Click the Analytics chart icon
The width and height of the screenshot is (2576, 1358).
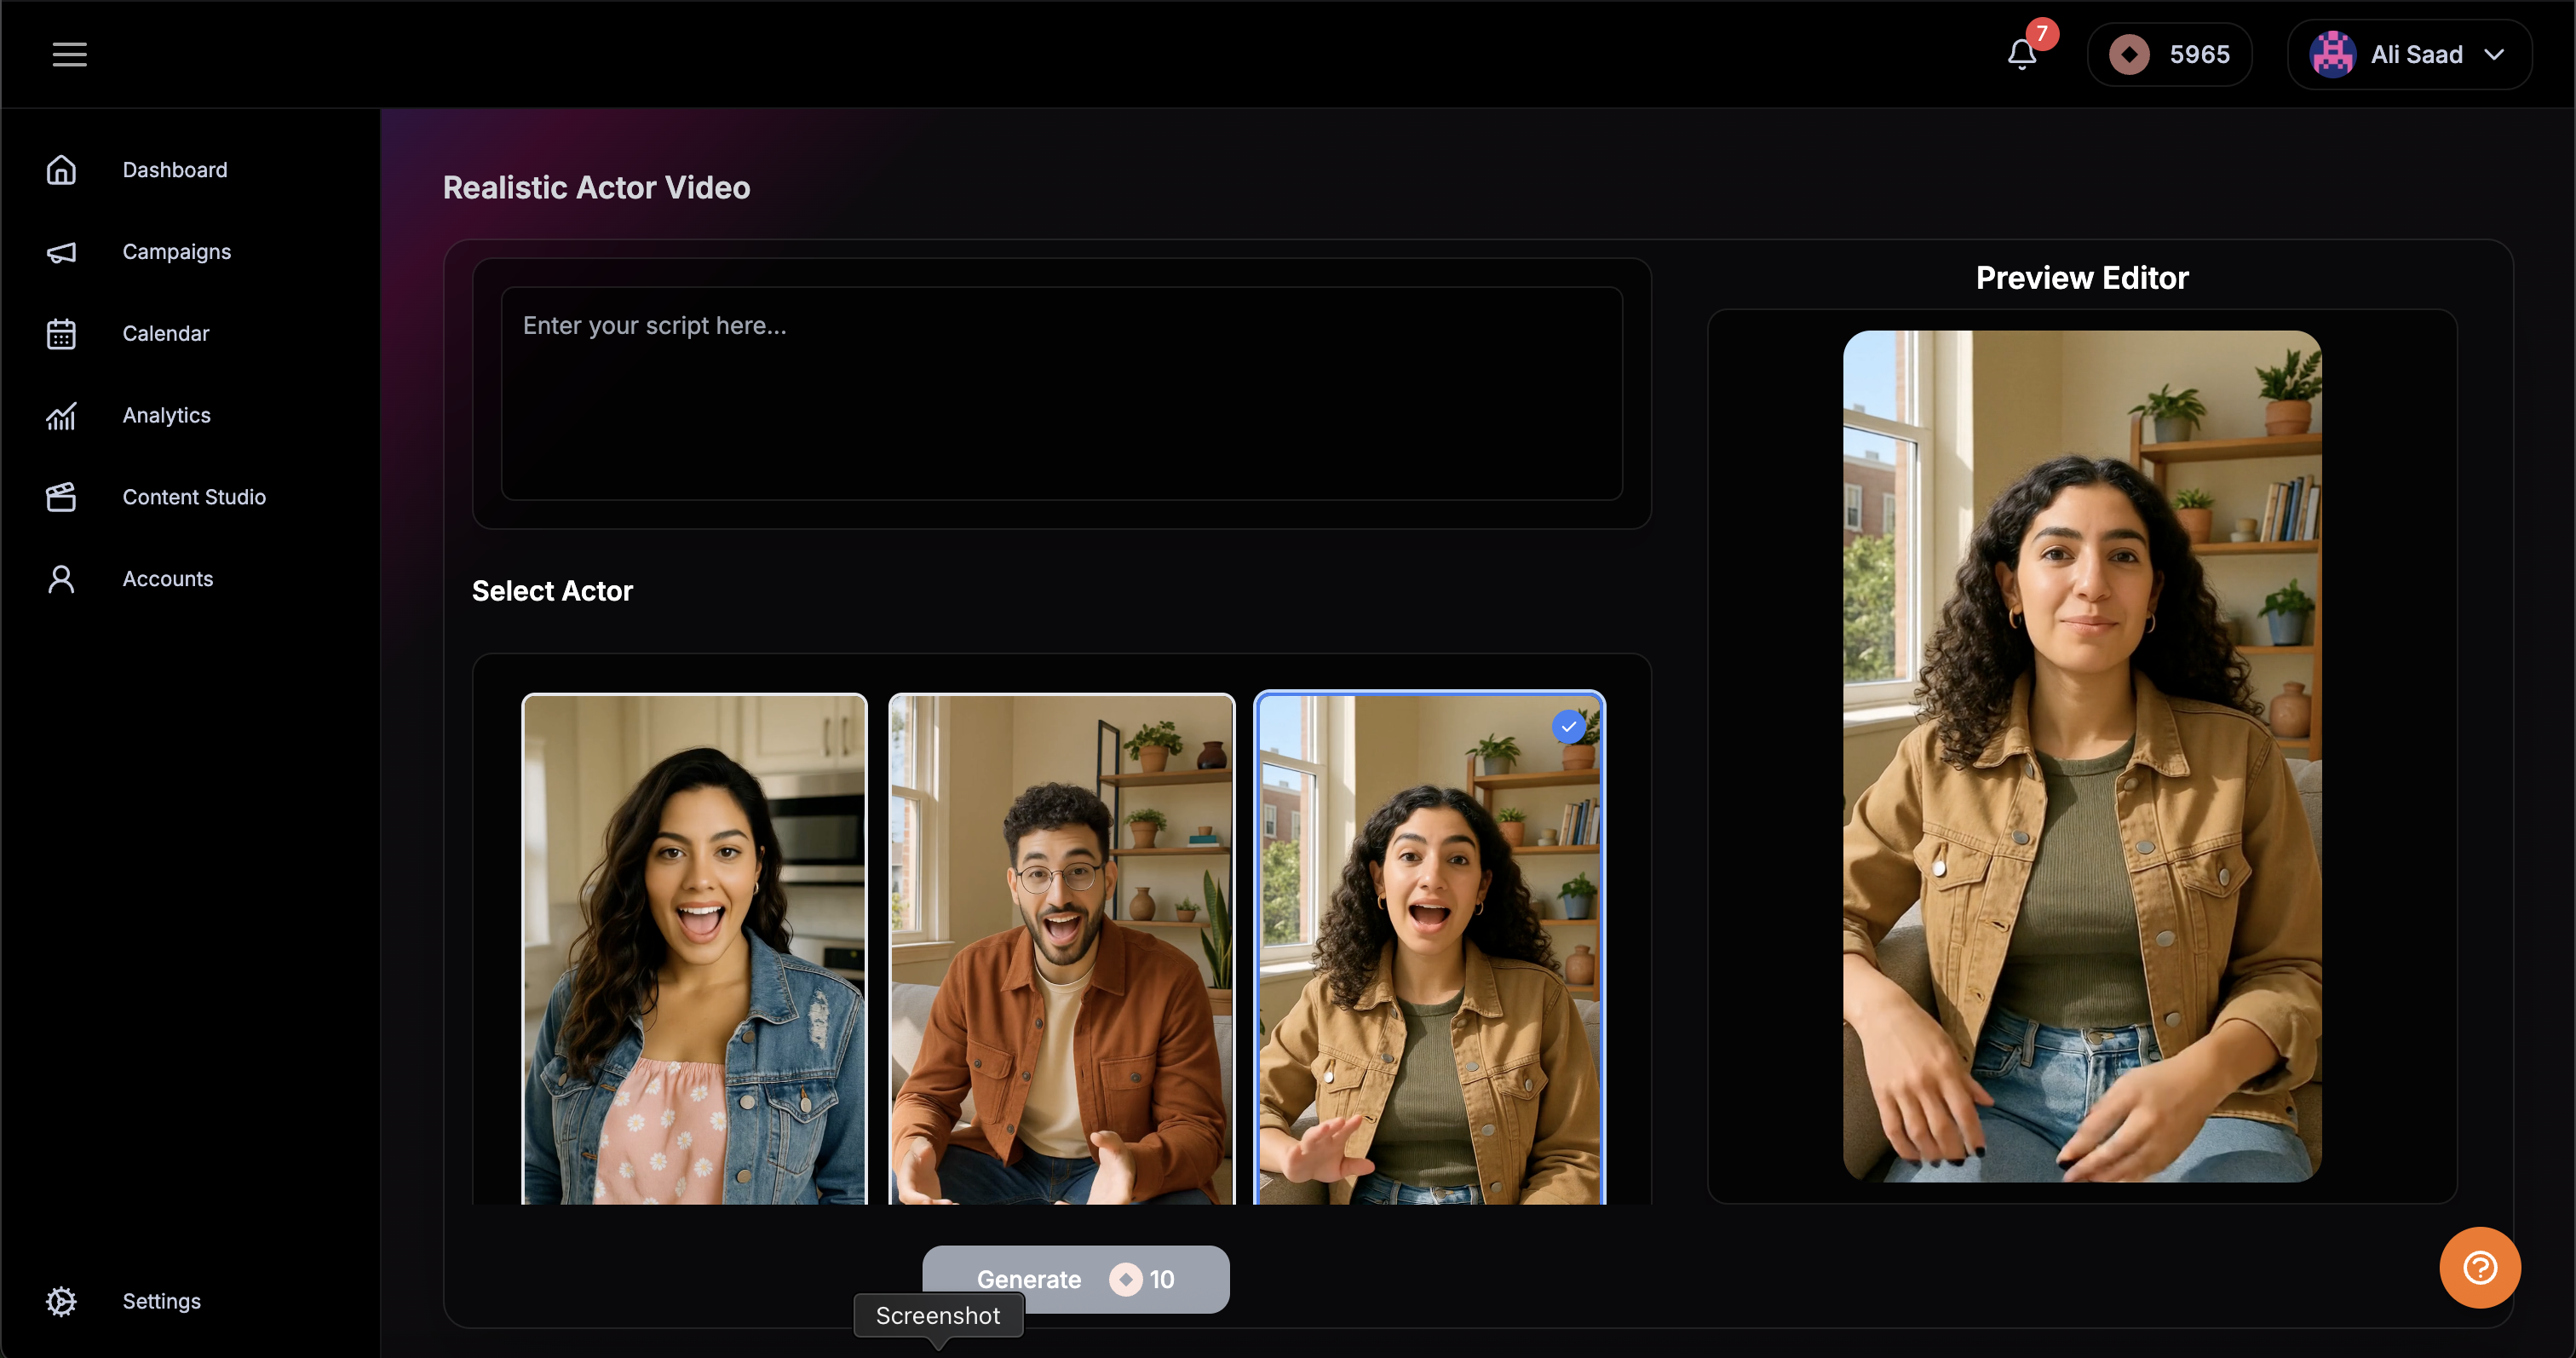click(61, 416)
